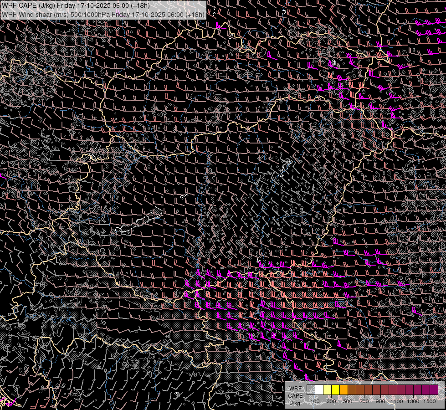Image resolution: width=446 pixels, height=410 pixels.
Task: Click the first brown swatch after orange
Action: [352, 390]
